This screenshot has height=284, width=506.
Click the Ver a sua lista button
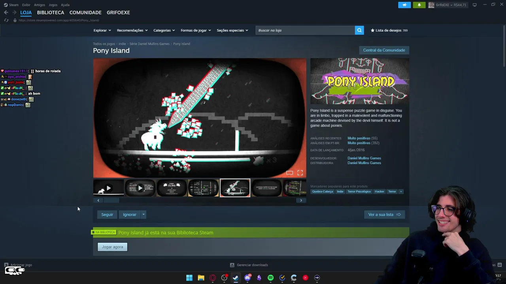[x=384, y=215]
